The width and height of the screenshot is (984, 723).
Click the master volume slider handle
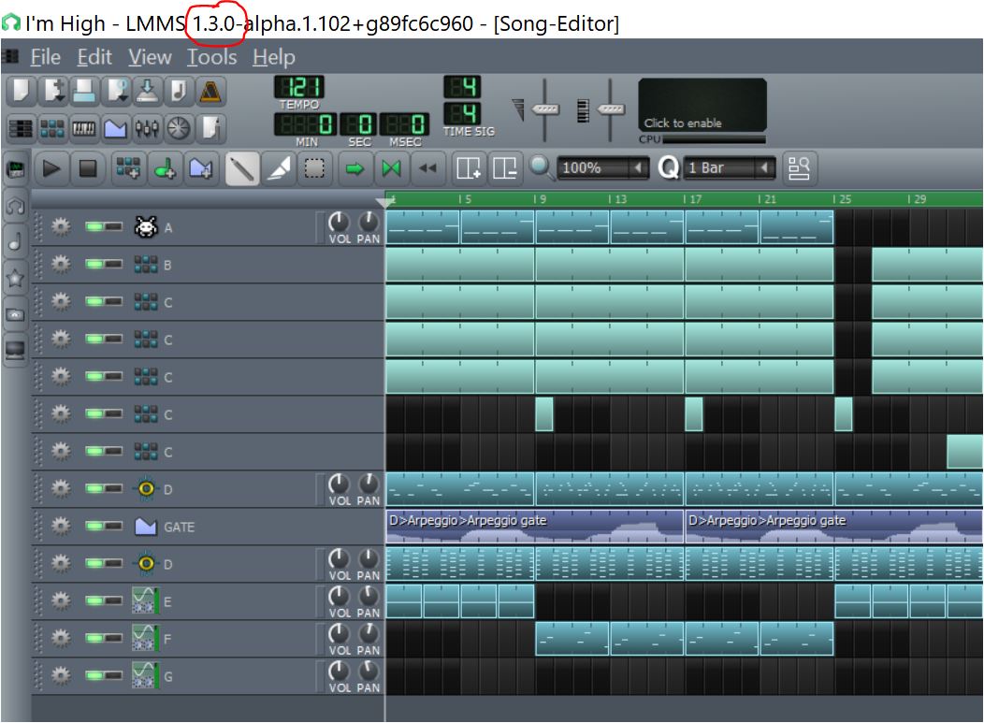click(545, 109)
